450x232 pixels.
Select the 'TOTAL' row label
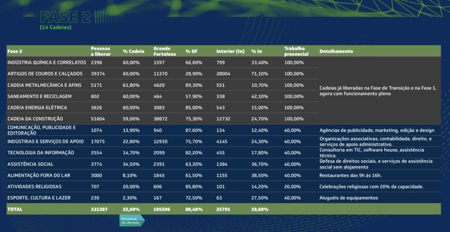point(15,209)
